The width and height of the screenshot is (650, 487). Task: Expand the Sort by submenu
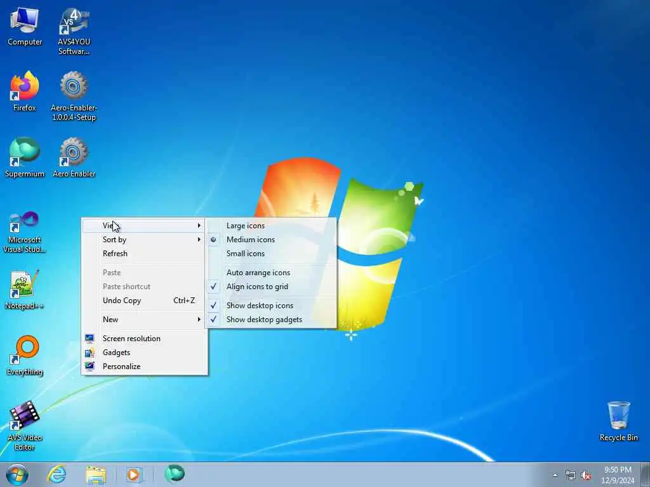(x=144, y=240)
